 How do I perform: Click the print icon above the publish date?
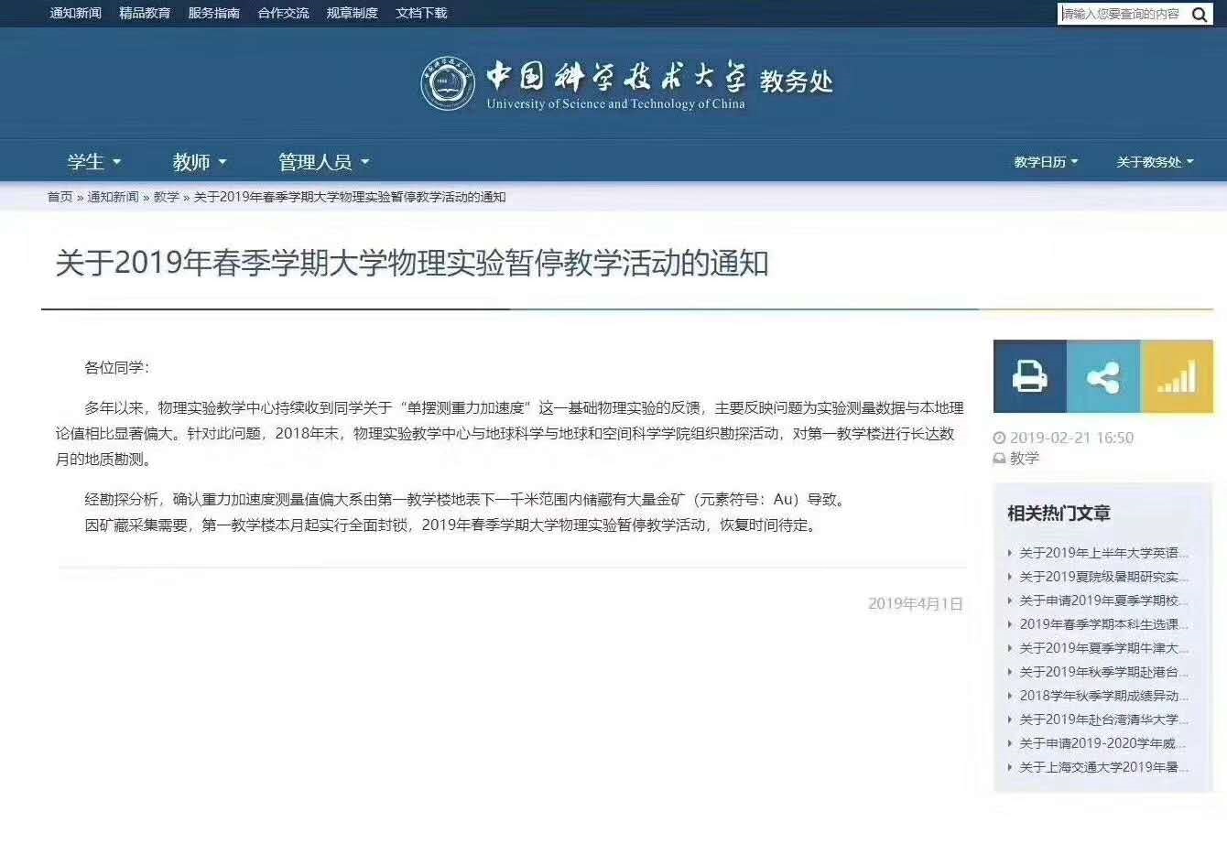click(x=1029, y=376)
